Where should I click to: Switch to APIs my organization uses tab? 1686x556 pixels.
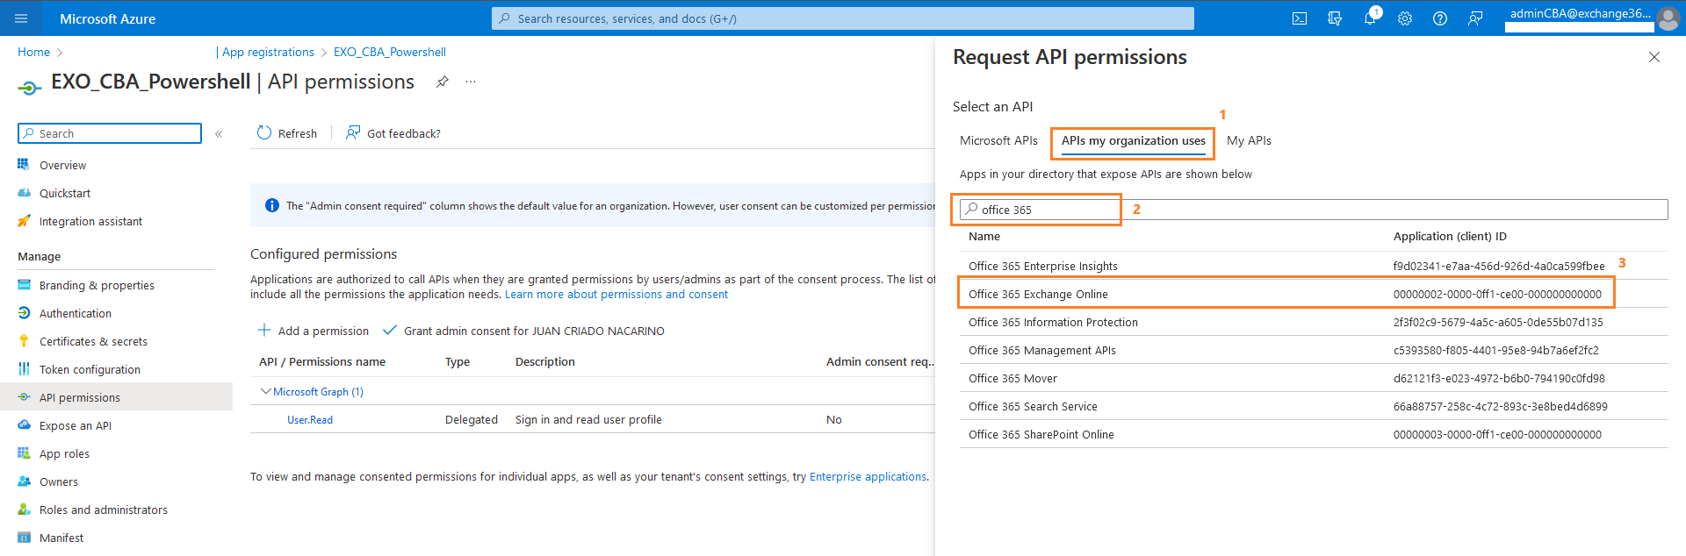pyautogui.click(x=1134, y=140)
